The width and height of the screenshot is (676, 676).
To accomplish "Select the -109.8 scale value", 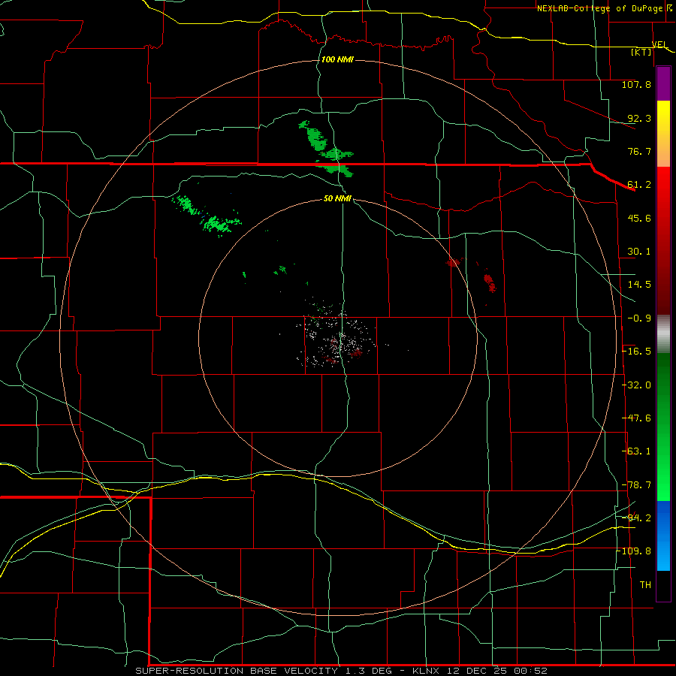I will pos(634,551).
